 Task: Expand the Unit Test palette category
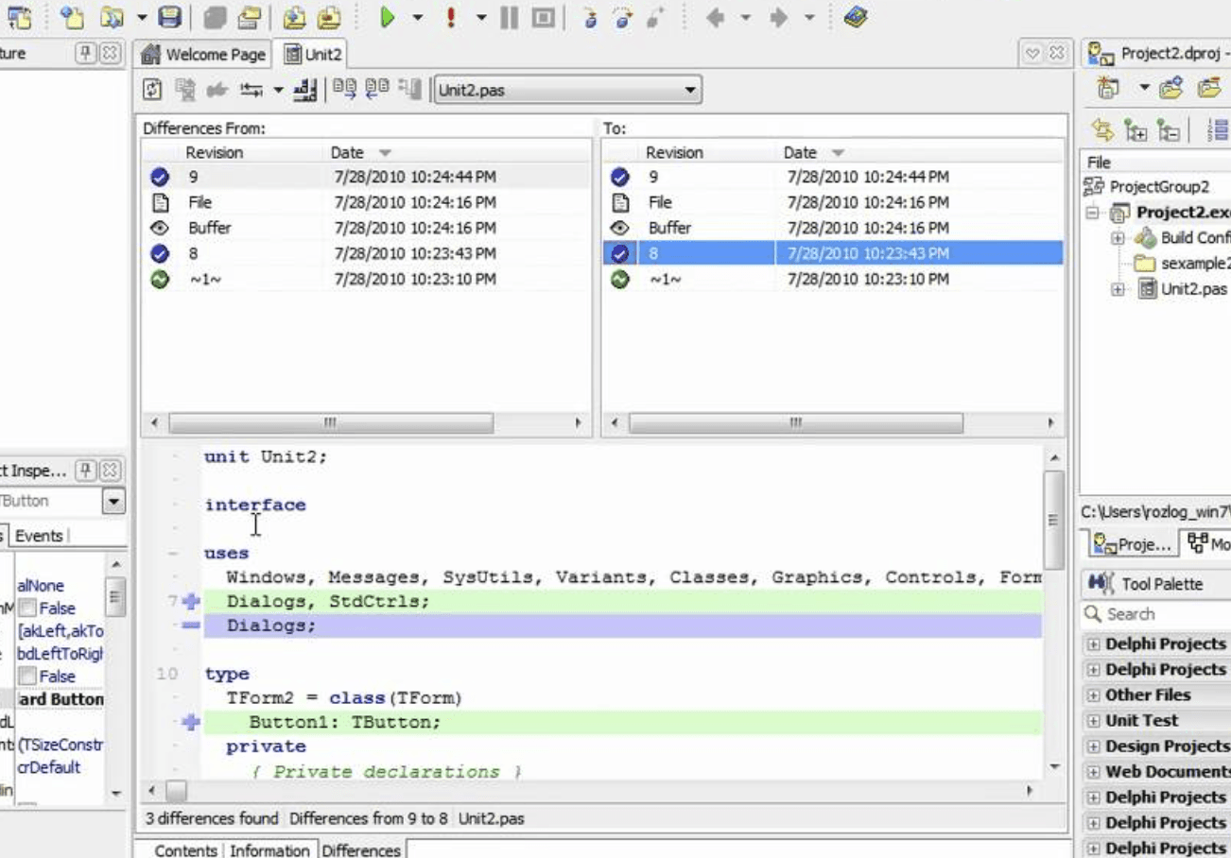coord(1093,720)
